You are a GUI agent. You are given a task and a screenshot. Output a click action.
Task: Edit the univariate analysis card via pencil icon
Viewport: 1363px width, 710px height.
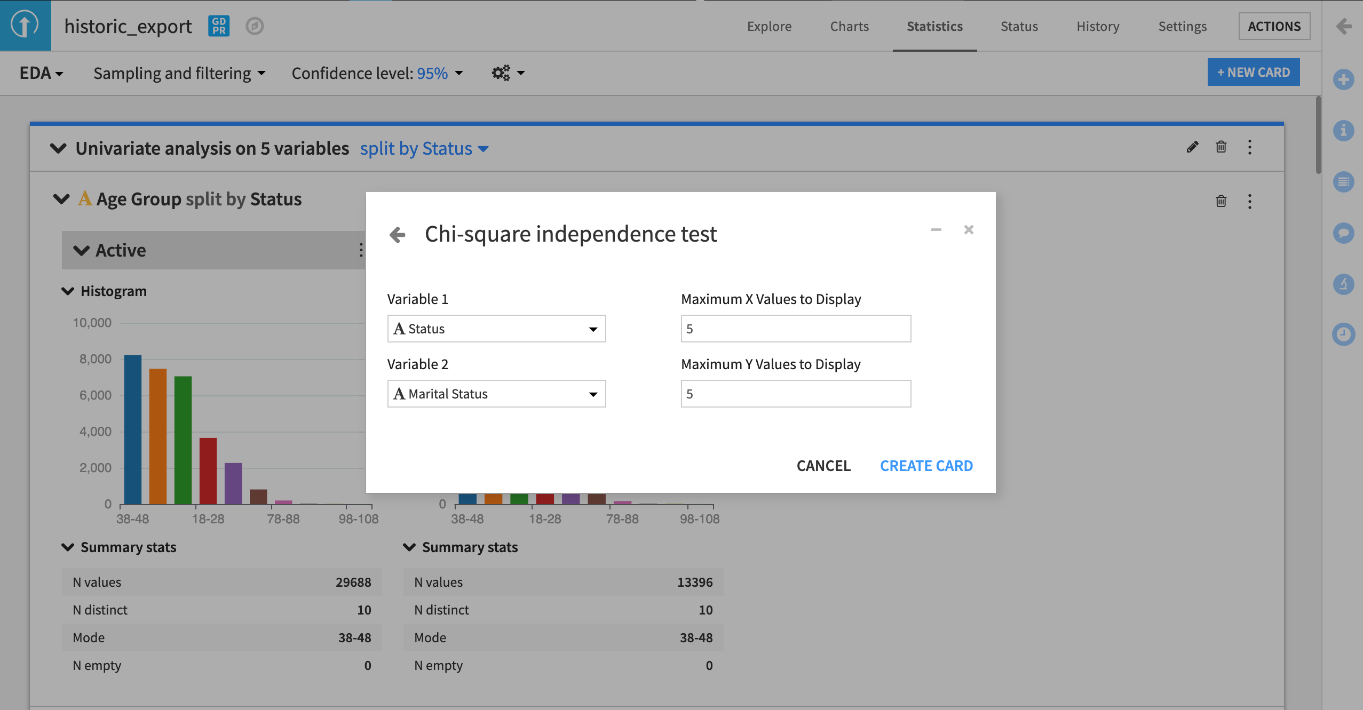coord(1192,147)
